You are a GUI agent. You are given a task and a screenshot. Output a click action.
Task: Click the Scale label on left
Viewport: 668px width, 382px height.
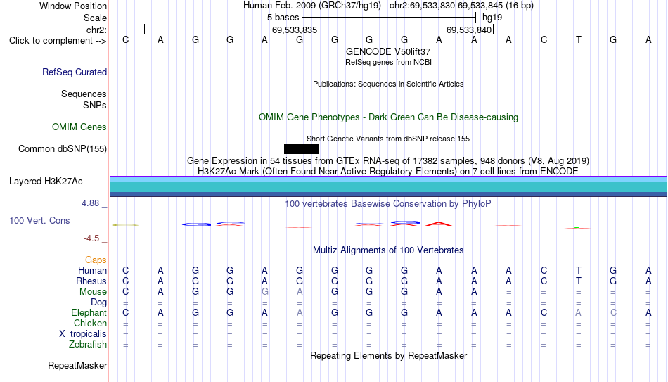96,18
